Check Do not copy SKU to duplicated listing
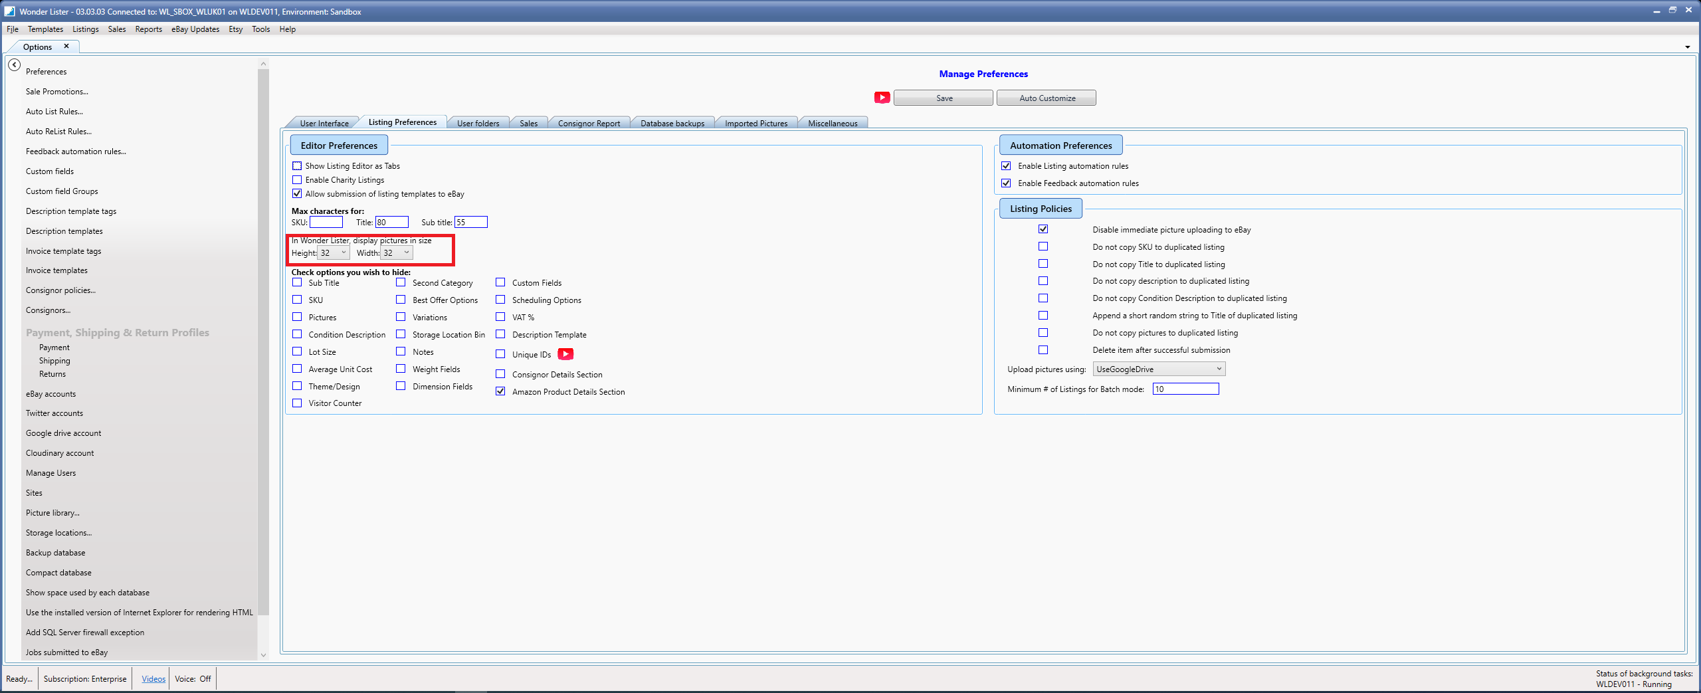 pyautogui.click(x=1043, y=247)
